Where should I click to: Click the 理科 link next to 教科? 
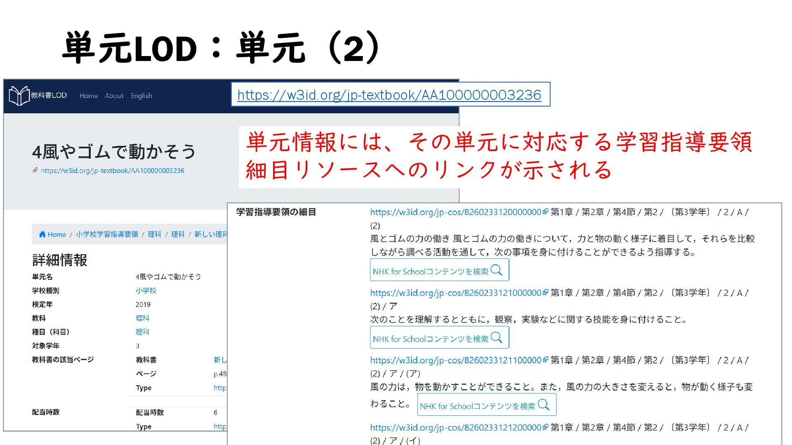point(142,318)
